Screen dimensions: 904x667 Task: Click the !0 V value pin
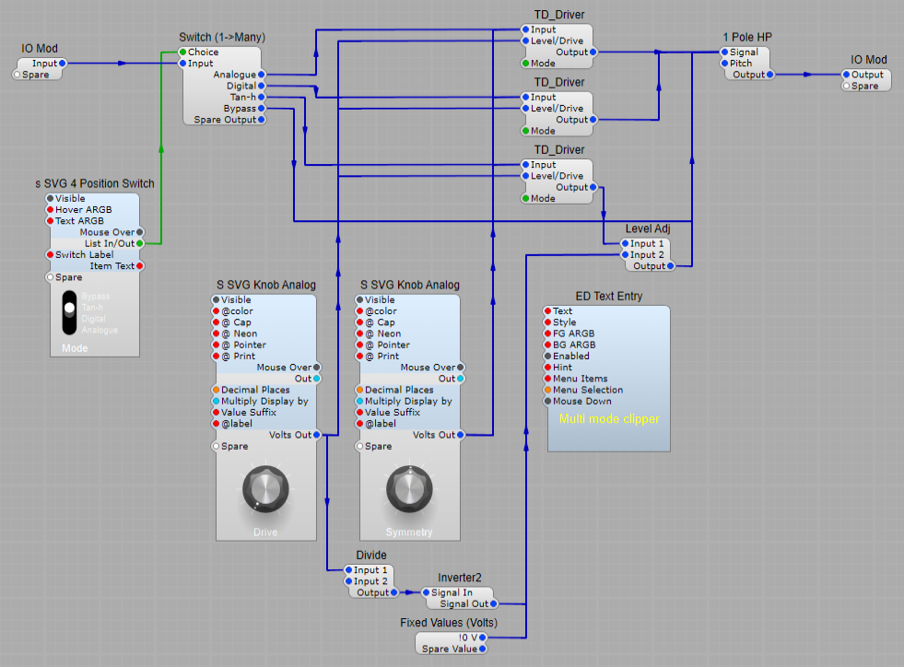(482, 637)
